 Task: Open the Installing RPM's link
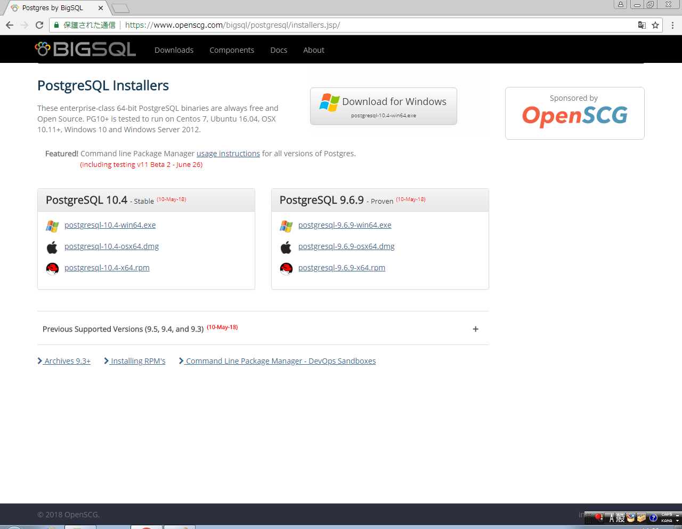tap(135, 361)
